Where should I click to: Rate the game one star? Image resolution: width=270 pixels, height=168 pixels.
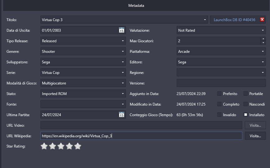(x=44, y=146)
